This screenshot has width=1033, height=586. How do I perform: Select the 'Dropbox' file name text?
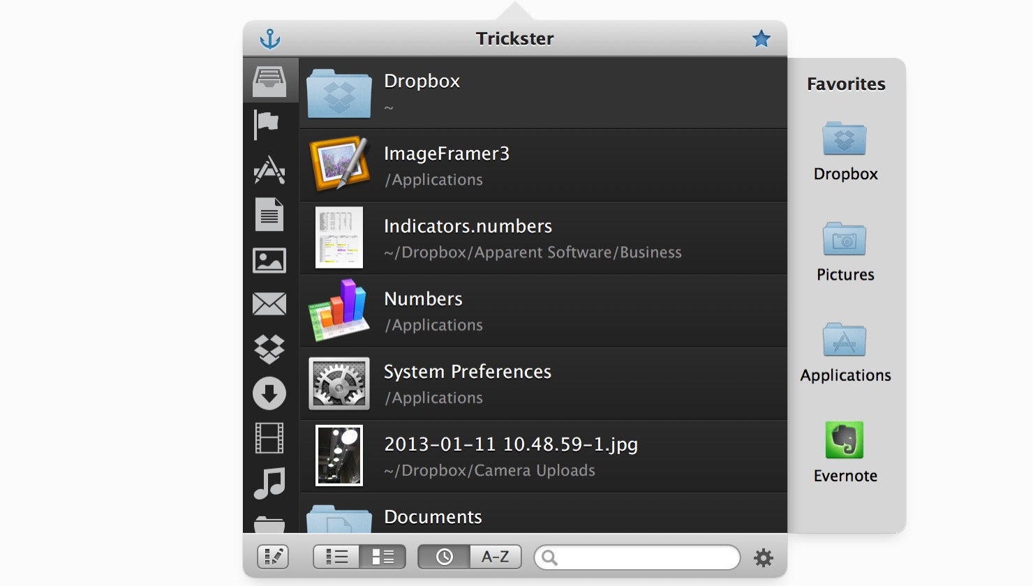click(x=422, y=81)
